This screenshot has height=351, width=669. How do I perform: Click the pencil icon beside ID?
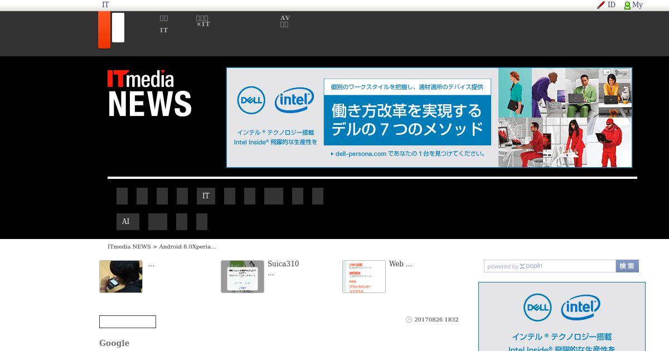(601, 5)
